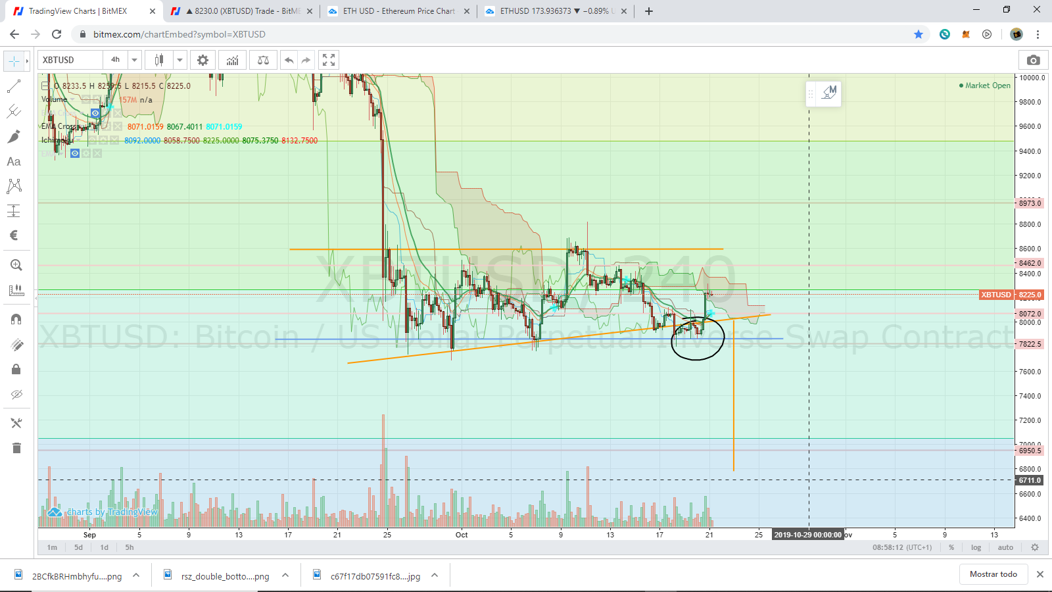1052x592 pixels.
Task: Reload the current page
Action: pos(57,34)
